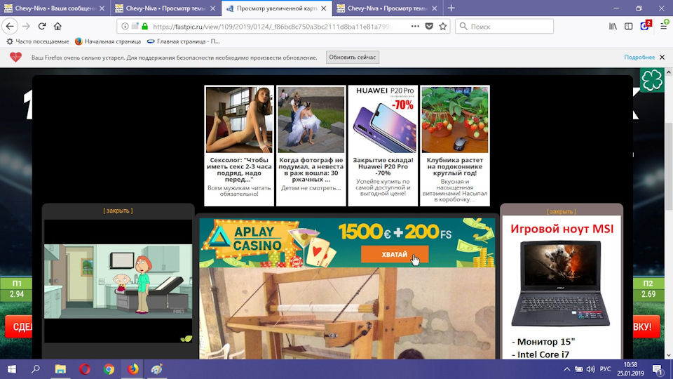Go back to the previous page
This screenshot has width=673, height=379.
click(x=9, y=26)
